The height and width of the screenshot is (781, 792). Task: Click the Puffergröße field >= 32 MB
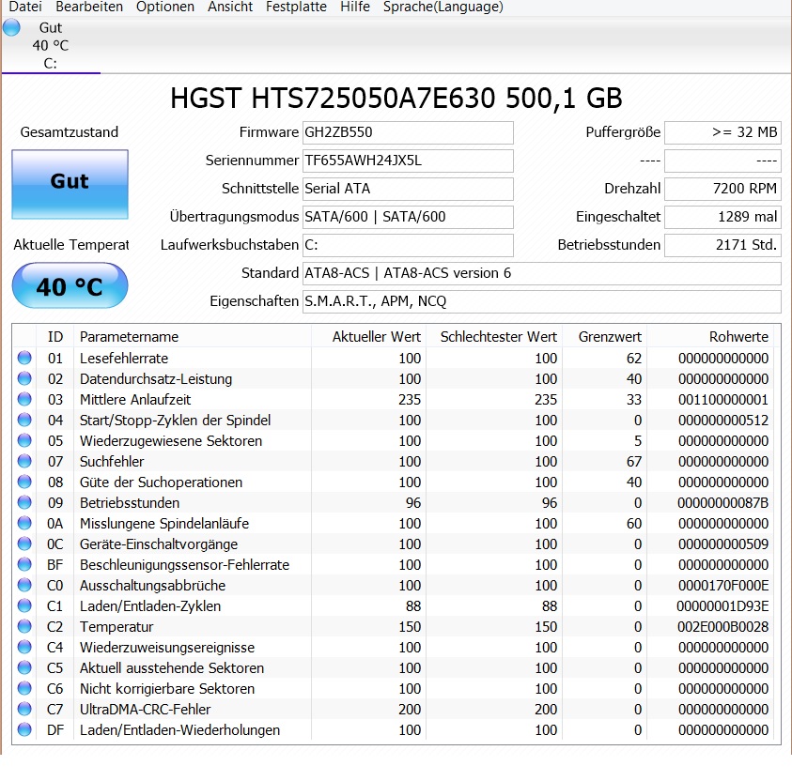point(722,132)
